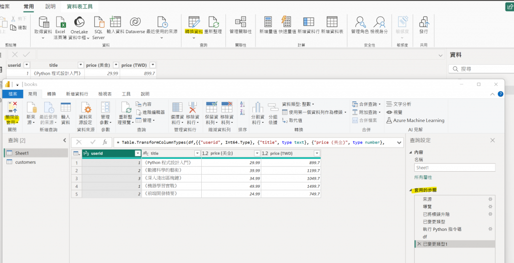This screenshot has height=263, width=514.
Task: Click the 內容 button in 查詢 group
Action: [144, 104]
